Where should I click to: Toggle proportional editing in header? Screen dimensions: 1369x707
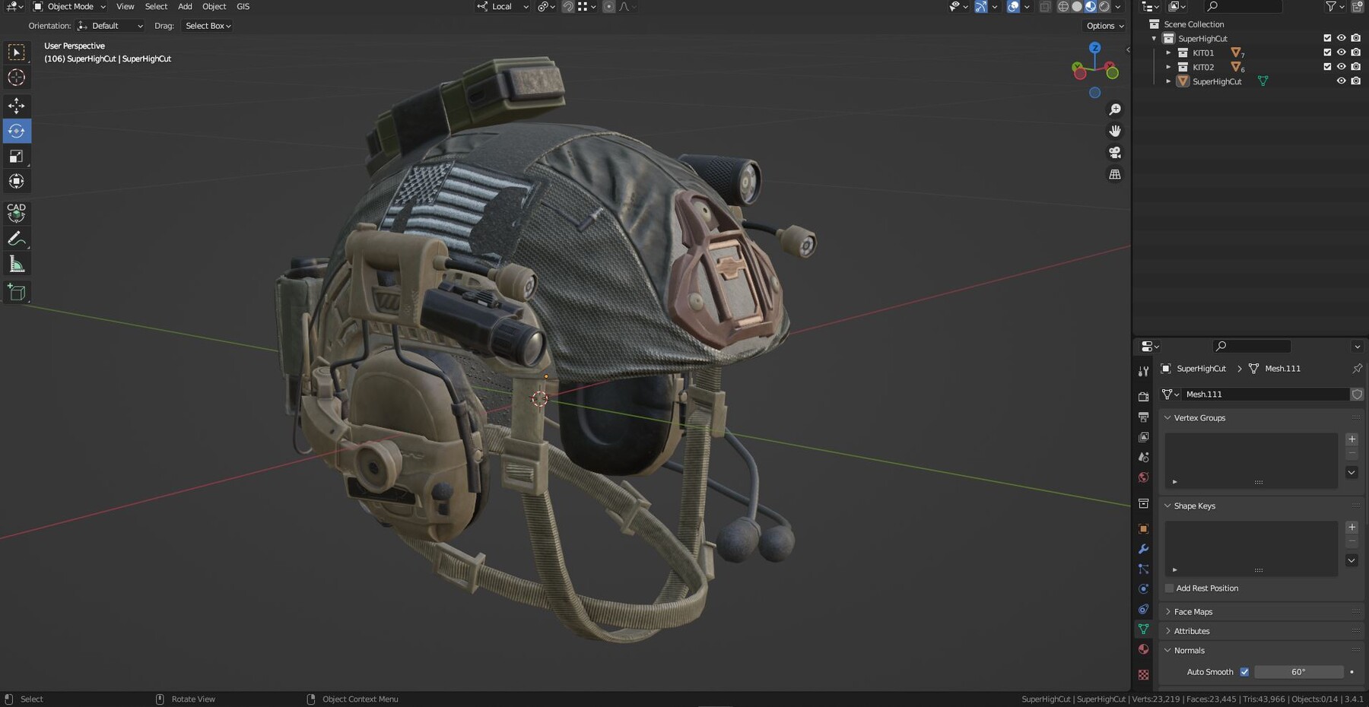click(608, 7)
